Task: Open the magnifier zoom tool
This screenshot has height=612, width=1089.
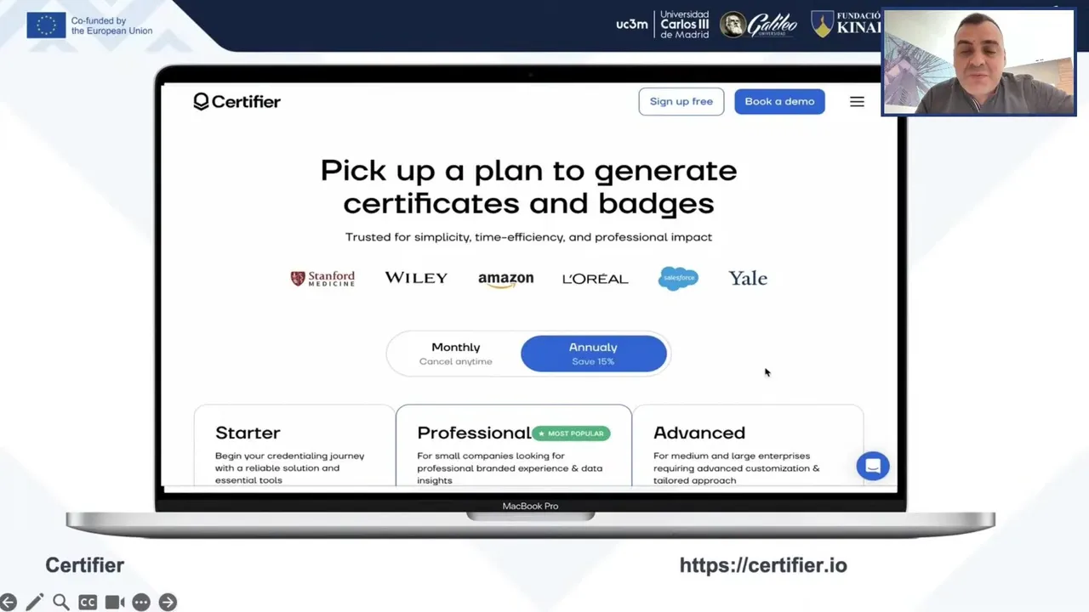Action: (60, 602)
